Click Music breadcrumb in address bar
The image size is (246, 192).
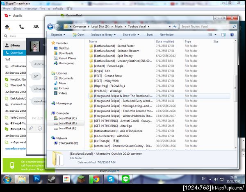tap(118, 27)
